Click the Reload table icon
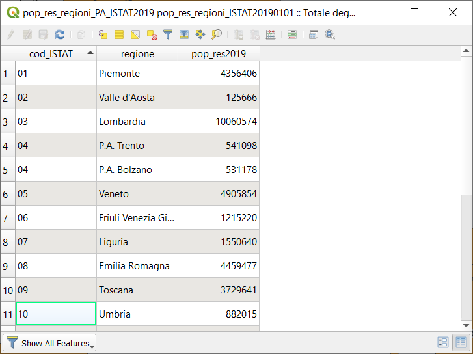The image size is (473, 354). (x=60, y=34)
